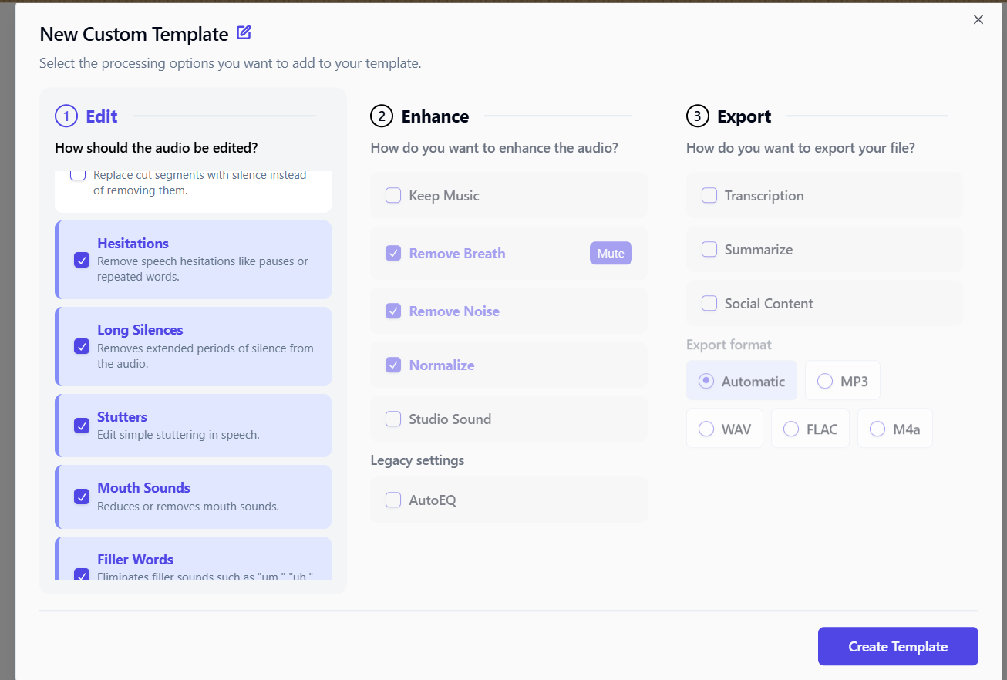Check the Summarize export option
The height and width of the screenshot is (680, 1007).
click(x=709, y=249)
